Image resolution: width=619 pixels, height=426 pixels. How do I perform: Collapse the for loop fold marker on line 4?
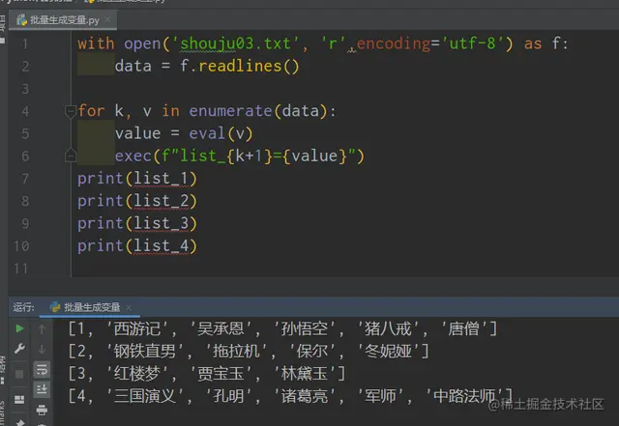pyautogui.click(x=71, y=111)
